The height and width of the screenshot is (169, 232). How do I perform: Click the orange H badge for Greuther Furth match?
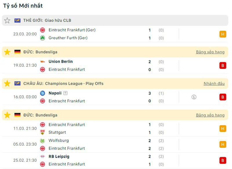(x=222, y=34)
